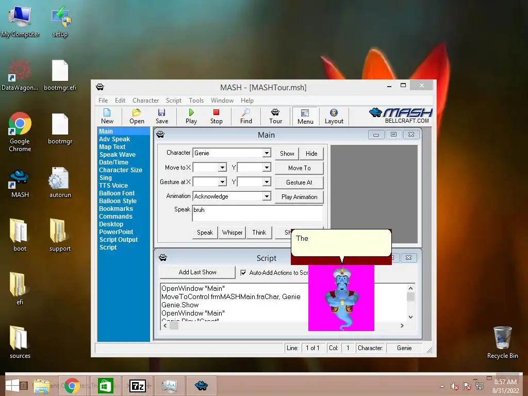Open the Character menu
Screen dimensions: 528x396
[145, 101]
